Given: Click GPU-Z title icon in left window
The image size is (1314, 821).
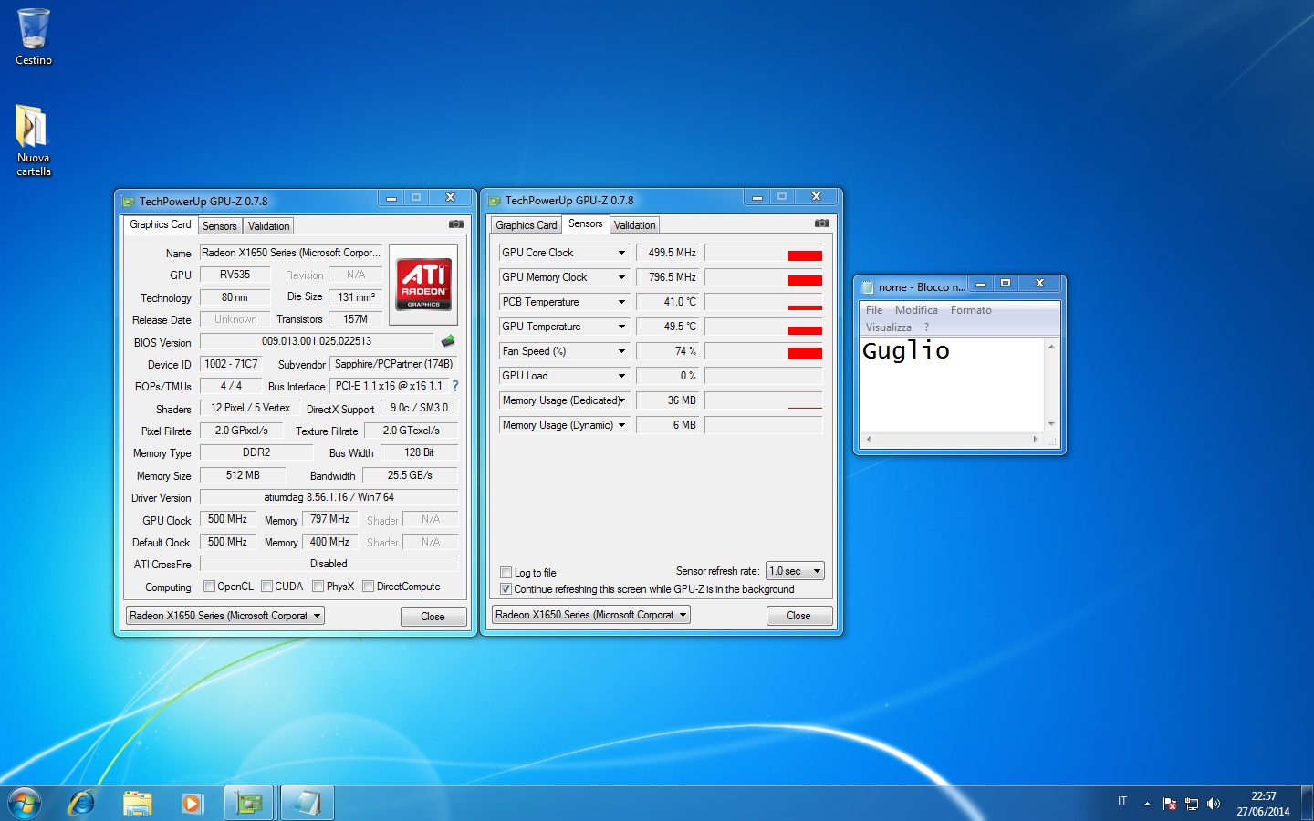Looking at the screenshot, I should coord(129,202).
